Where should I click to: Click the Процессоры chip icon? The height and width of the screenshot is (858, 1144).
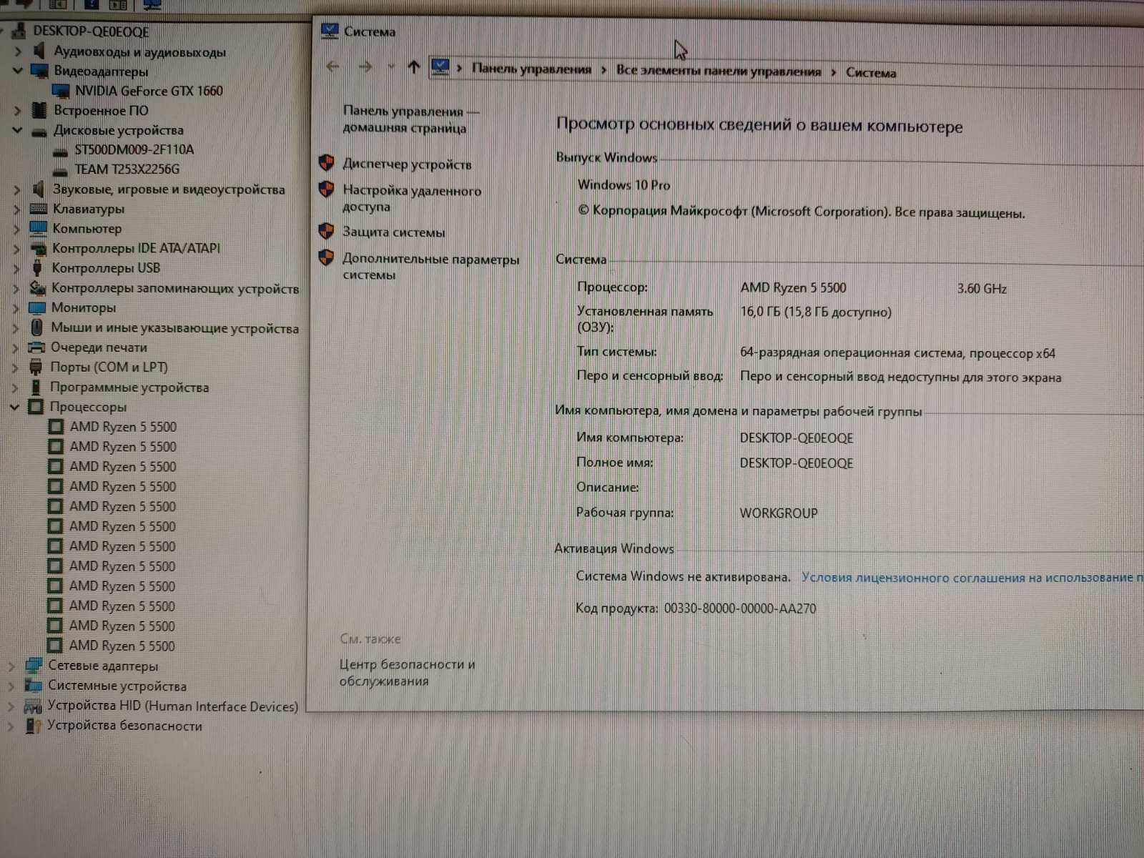[x=35, y=407]
